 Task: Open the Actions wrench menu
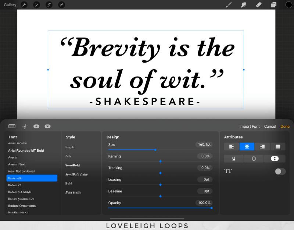click(x=24, y=5)
